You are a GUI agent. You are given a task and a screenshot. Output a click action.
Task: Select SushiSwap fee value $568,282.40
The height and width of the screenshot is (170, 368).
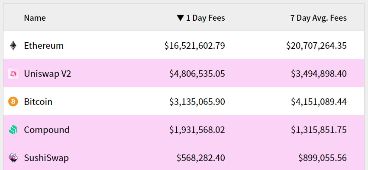coord(201,158)
